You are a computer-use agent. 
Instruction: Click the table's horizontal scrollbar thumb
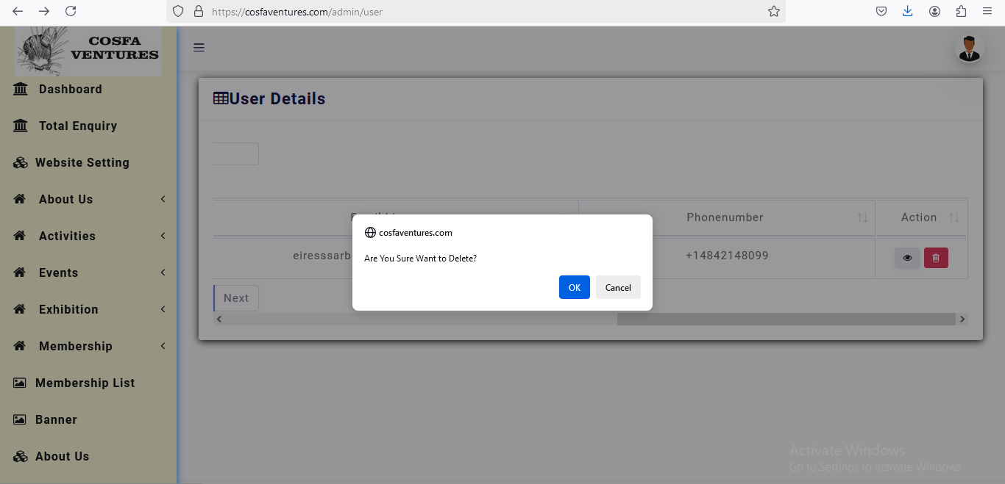(785, 319)
